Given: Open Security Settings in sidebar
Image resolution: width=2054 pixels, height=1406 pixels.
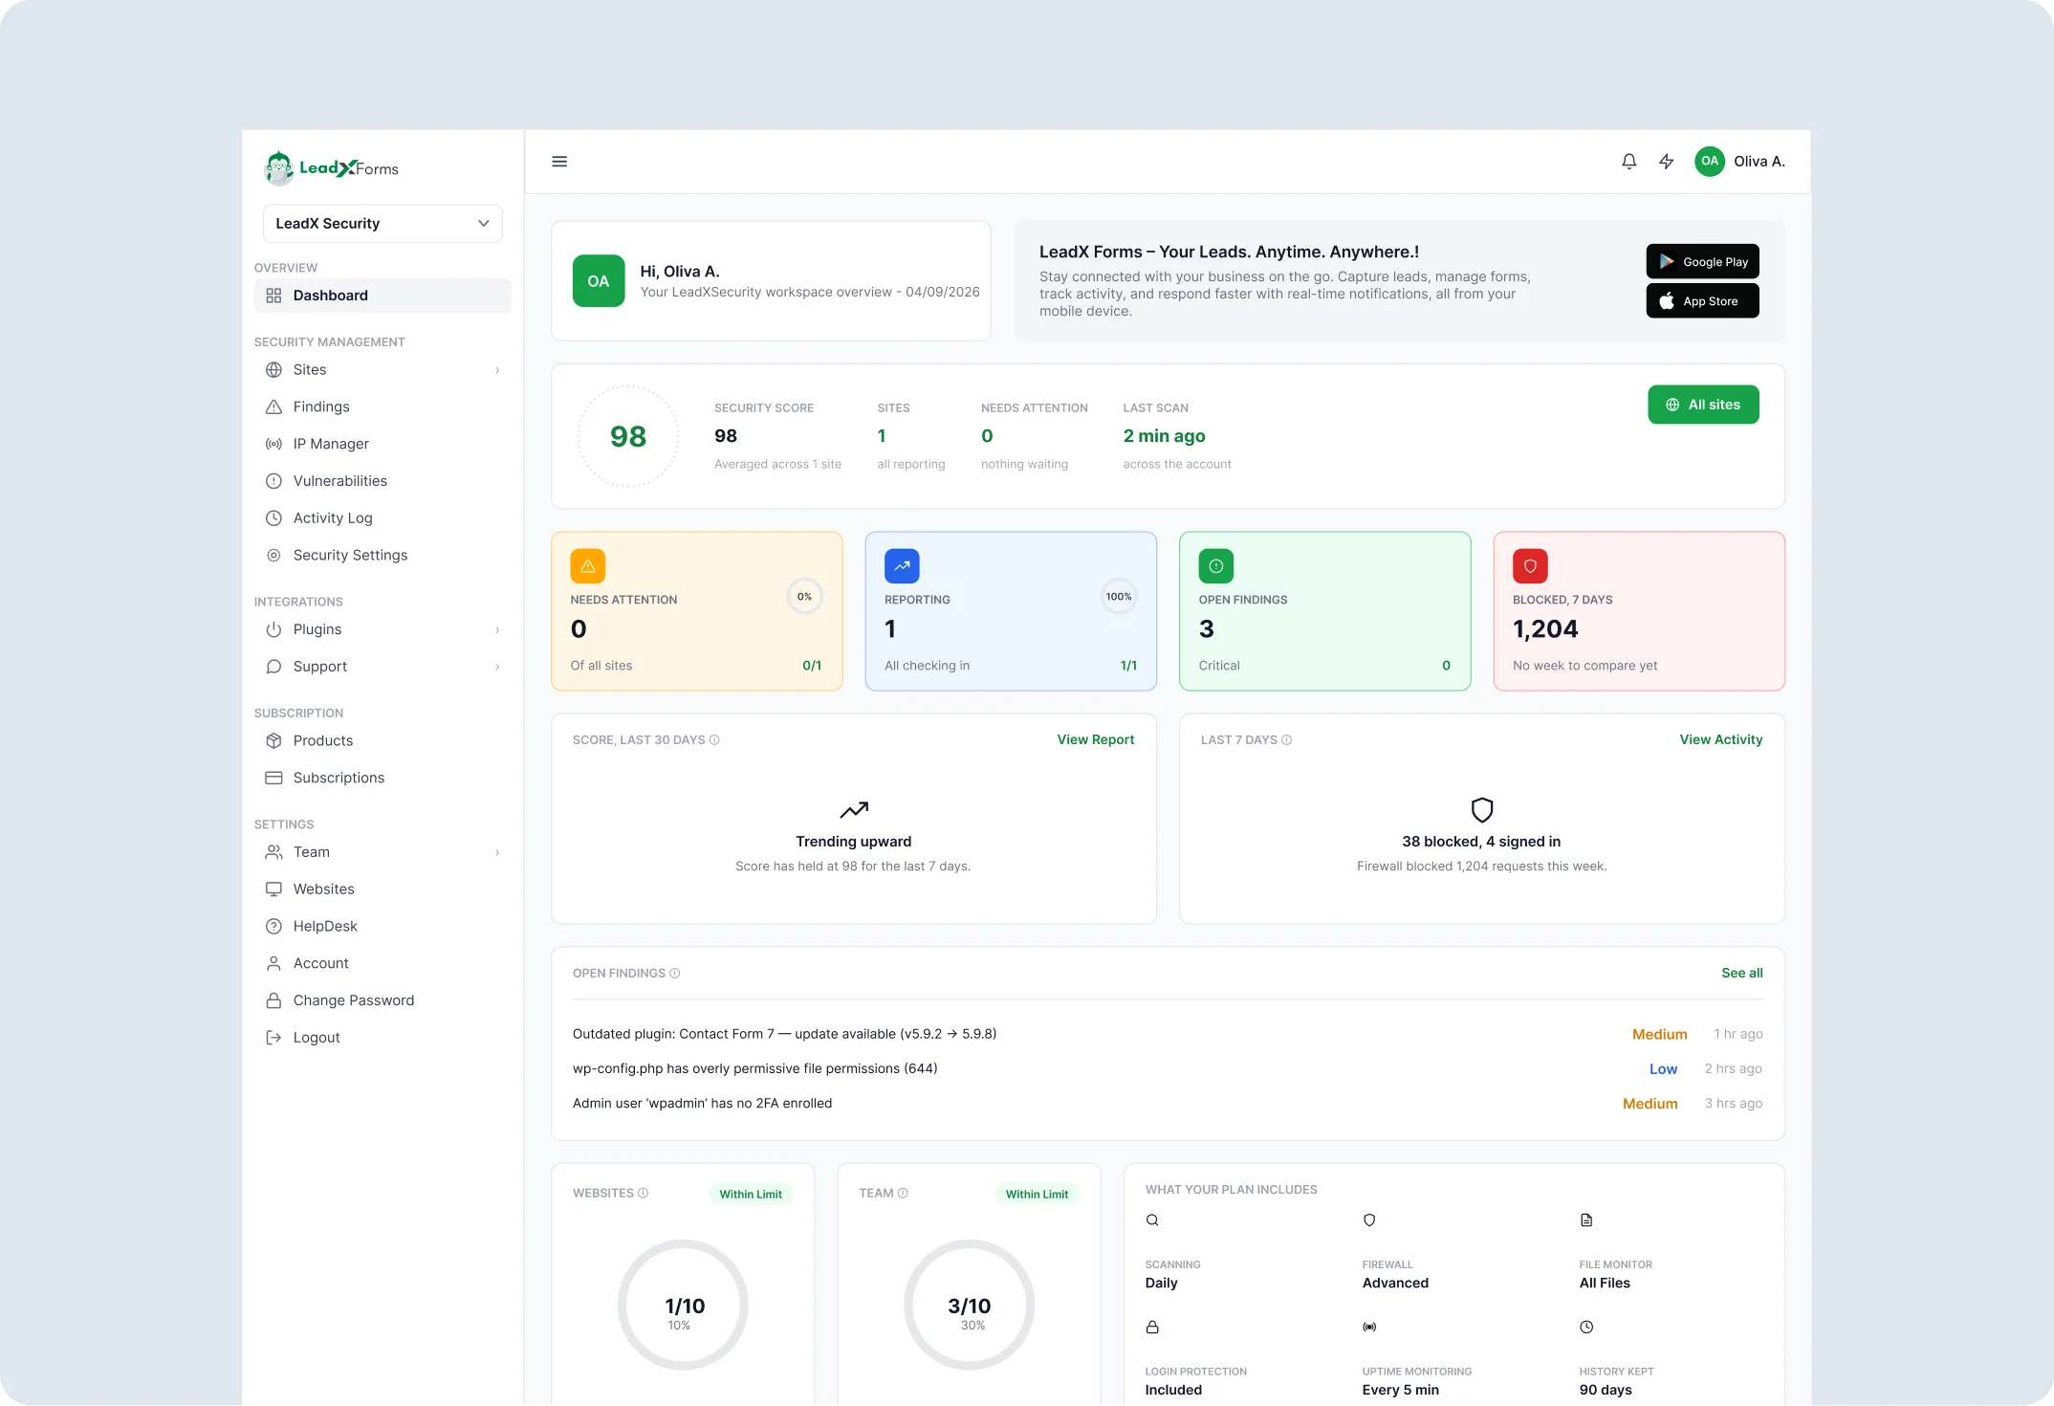Looking at the screenshot, I should click(x=382, y=556).
